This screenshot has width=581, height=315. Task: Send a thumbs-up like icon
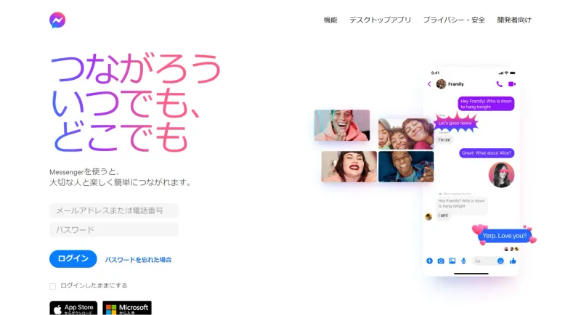(513, 261)
